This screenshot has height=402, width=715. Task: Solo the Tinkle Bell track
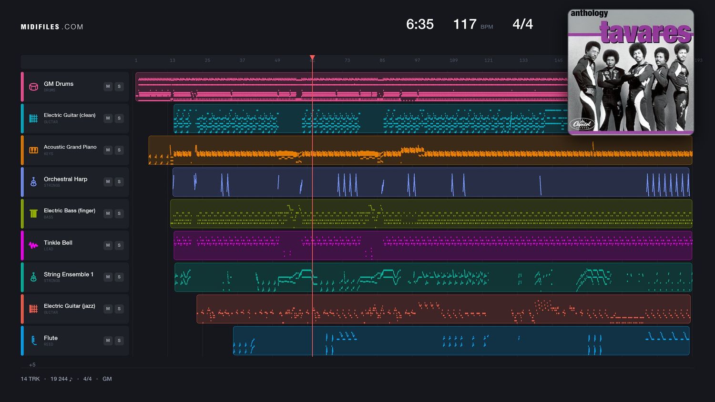pos(119,245)
